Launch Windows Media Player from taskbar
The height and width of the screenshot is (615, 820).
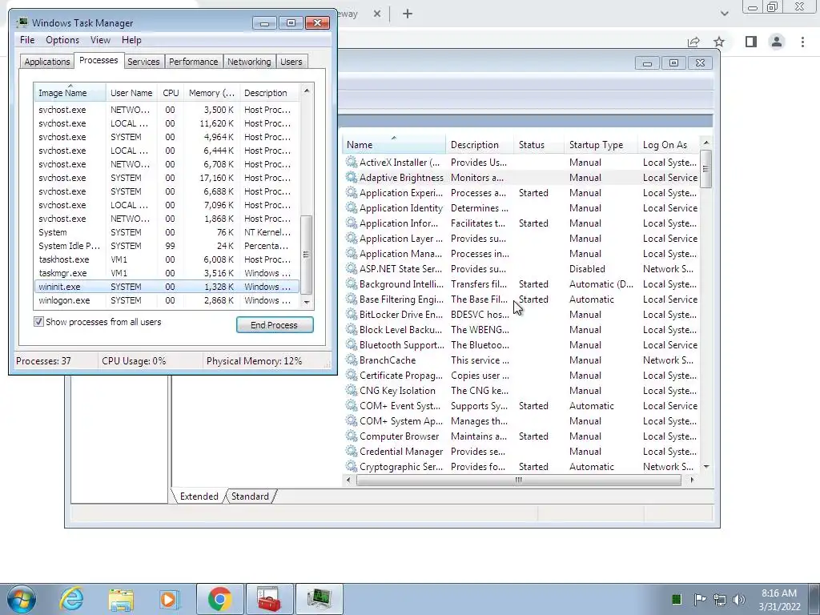coord(169,599)
